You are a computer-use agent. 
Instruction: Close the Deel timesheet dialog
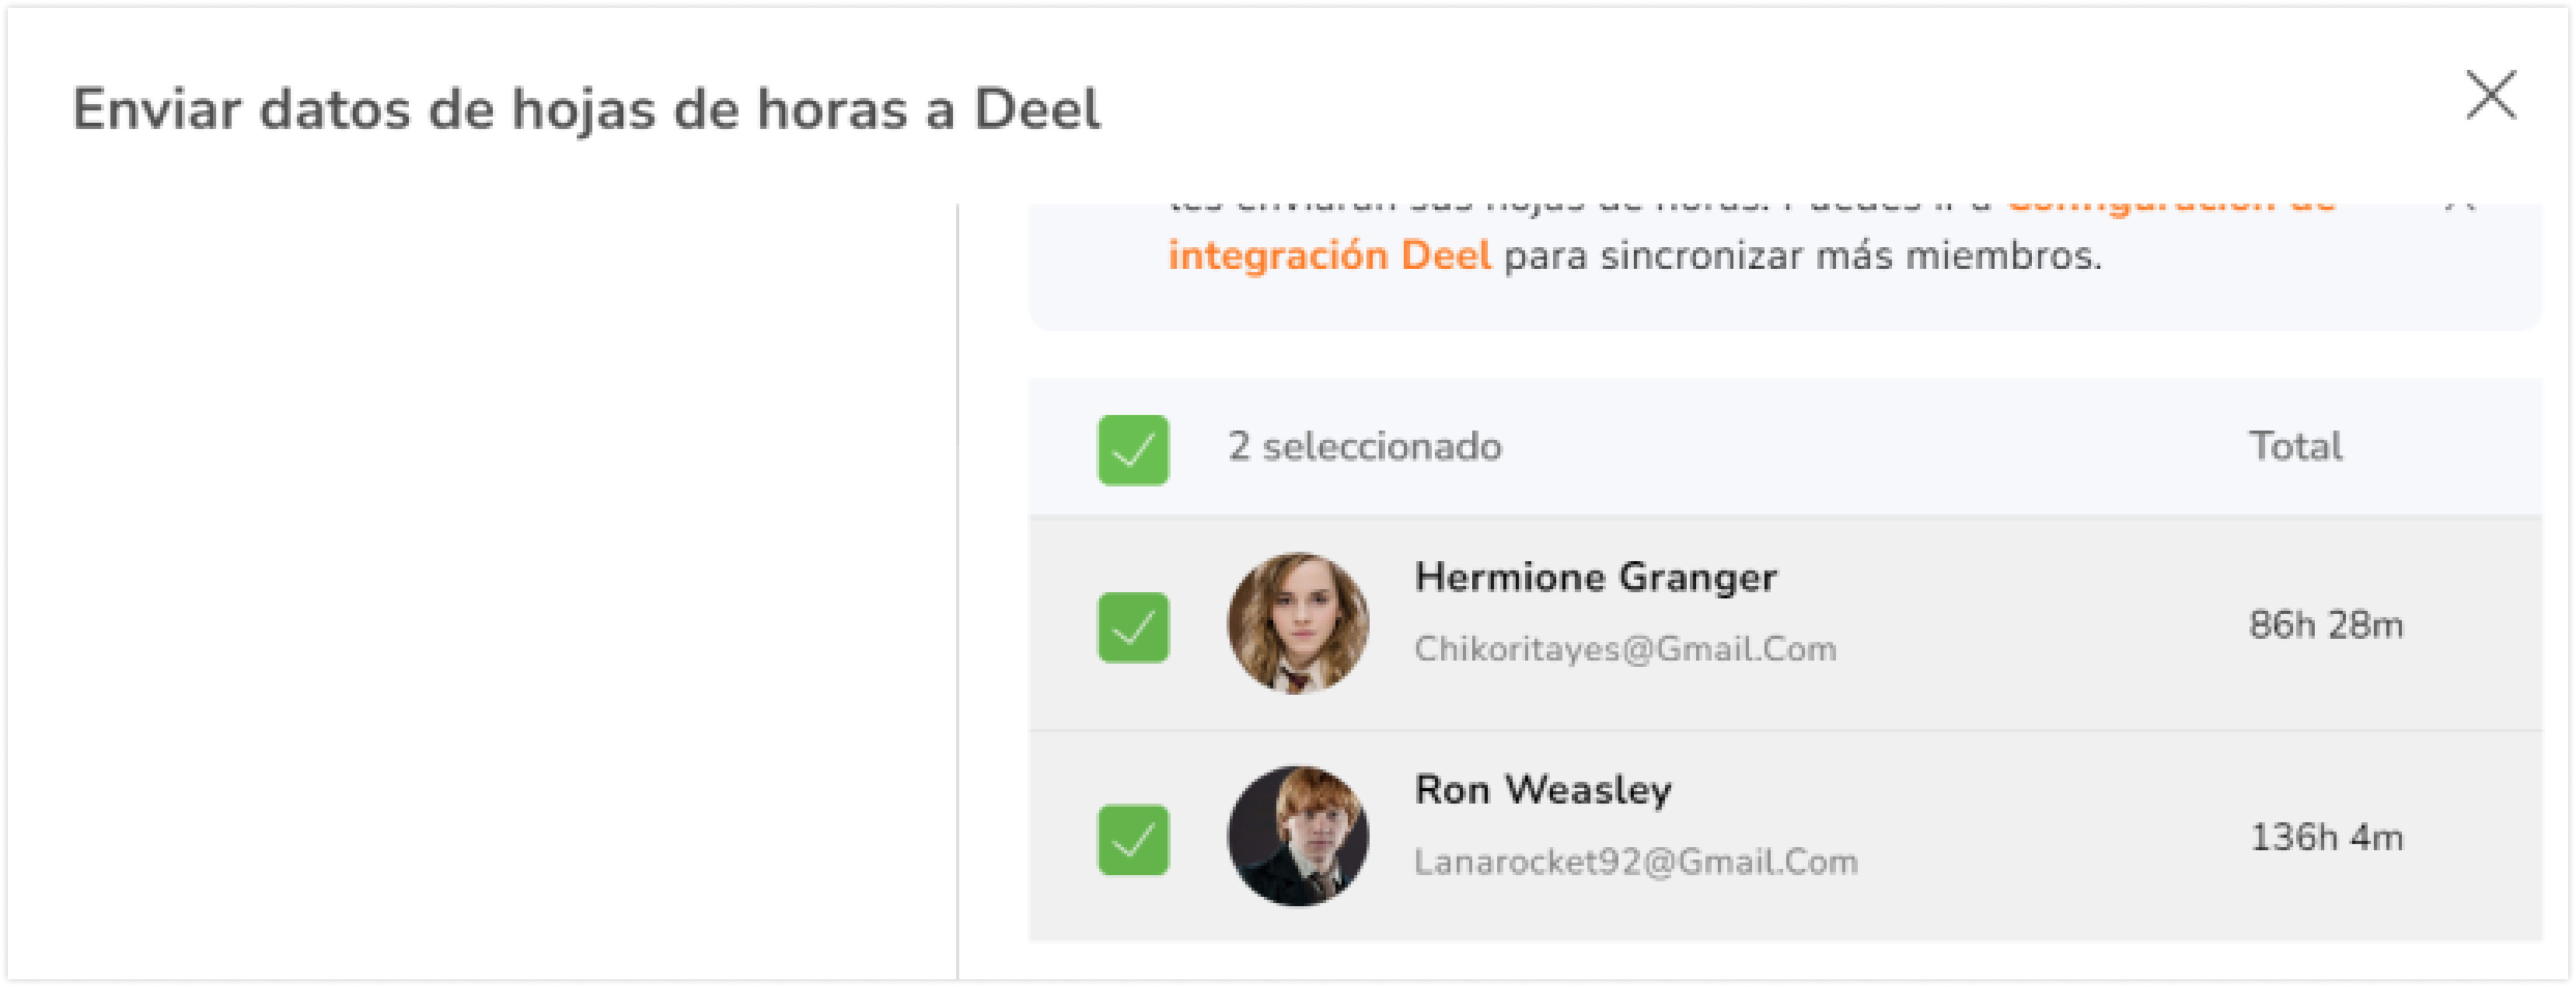[x=2490, y=96]
